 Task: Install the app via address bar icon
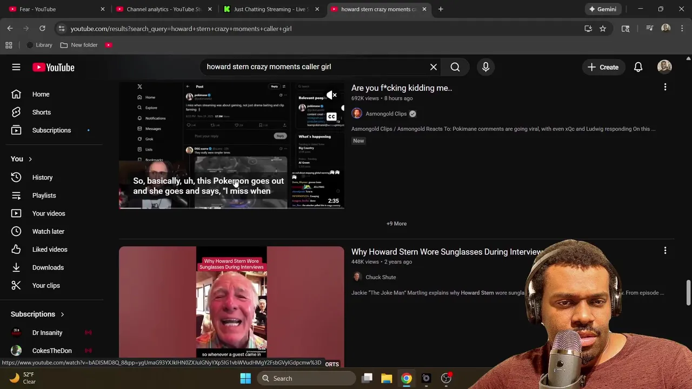[x=588, y=29]
